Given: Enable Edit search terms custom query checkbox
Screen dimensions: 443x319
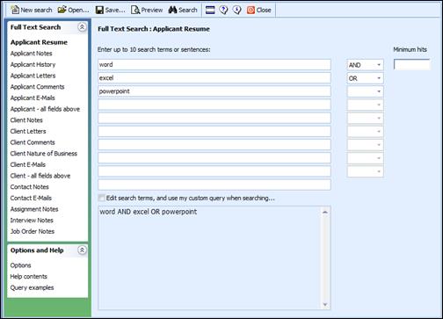Looking at the screenshot, I should [102, 198].
